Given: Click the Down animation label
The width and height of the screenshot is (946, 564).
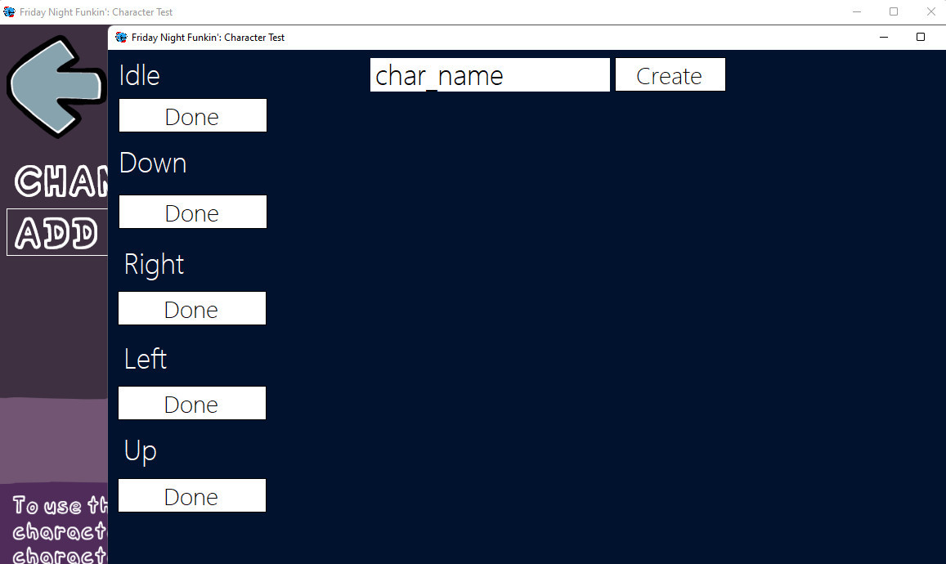Looking at the screenshot, I should click(x=152, y=163).
